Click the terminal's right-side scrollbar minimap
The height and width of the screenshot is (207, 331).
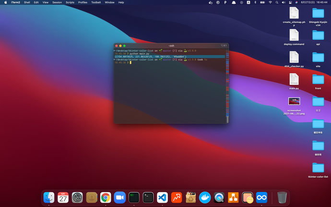227,85
